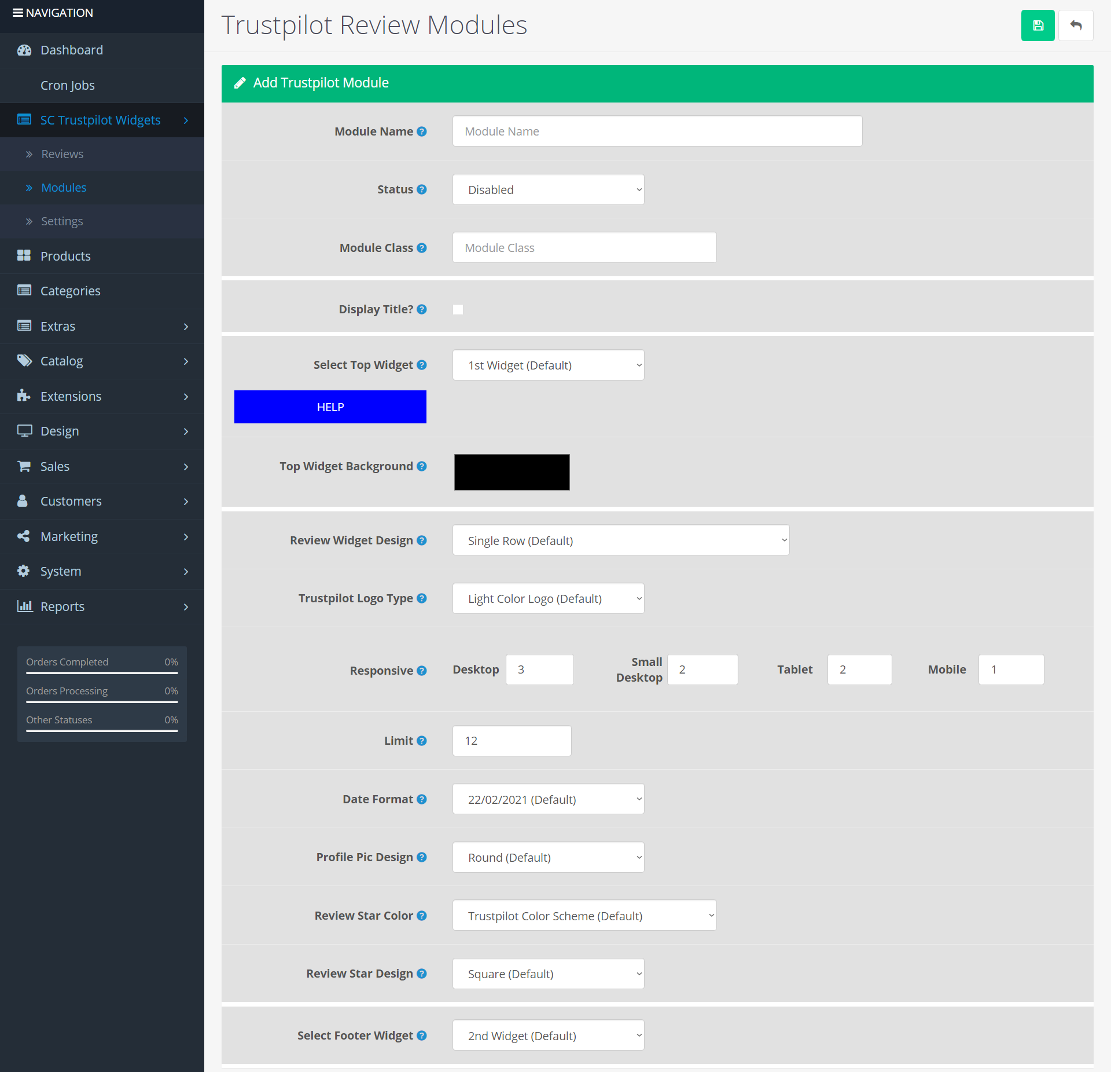Expand the Extras sidebar menu
Image resolution: width=1111 pixels, height=1072 pixels.
(102, 326)
